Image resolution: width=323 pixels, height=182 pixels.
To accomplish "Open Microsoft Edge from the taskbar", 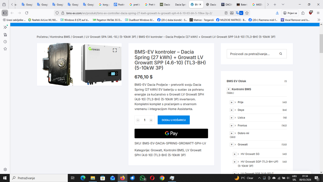I will (x=83, y=178).
